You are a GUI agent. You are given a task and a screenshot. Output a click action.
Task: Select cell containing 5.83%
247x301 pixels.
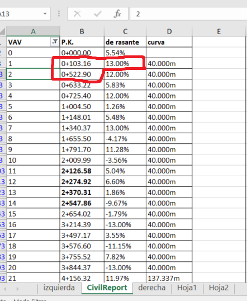click(x=125, y=85)
